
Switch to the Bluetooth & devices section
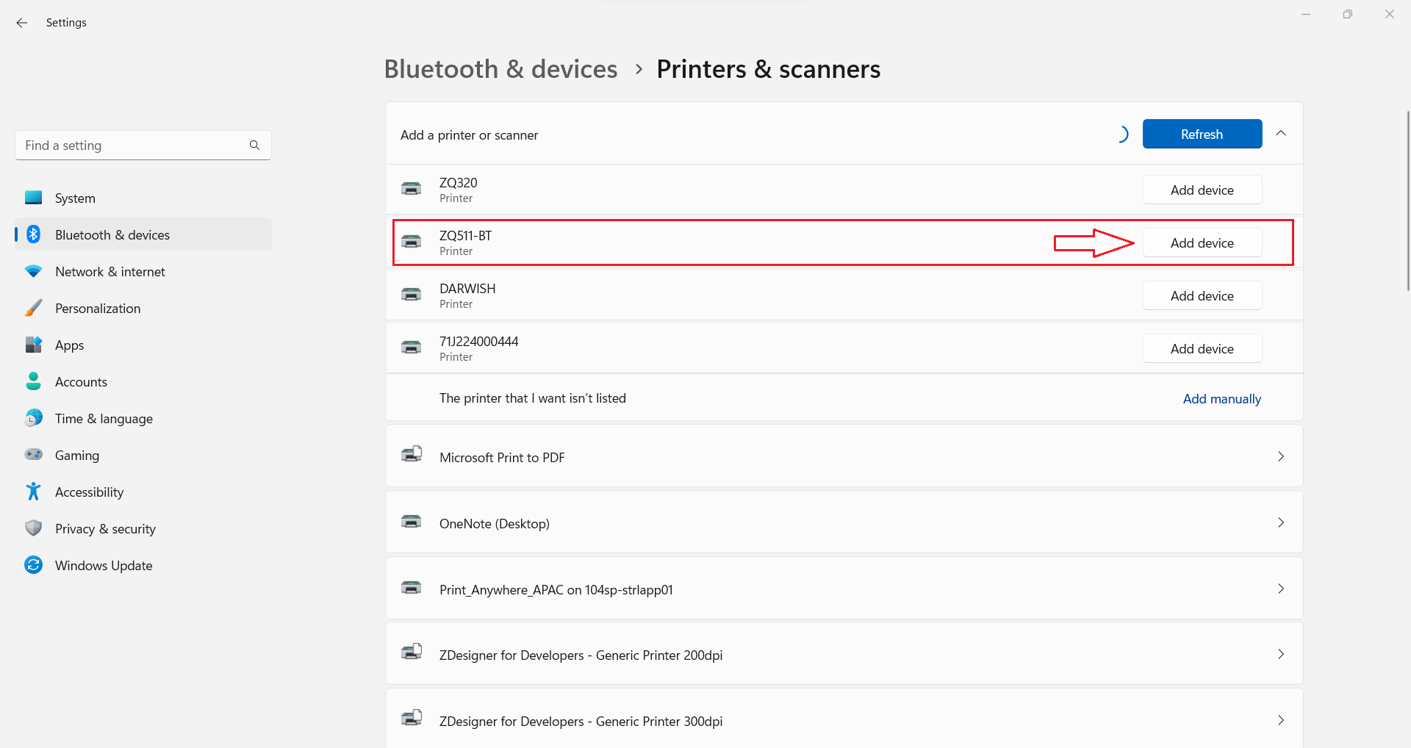pos(112,234)
